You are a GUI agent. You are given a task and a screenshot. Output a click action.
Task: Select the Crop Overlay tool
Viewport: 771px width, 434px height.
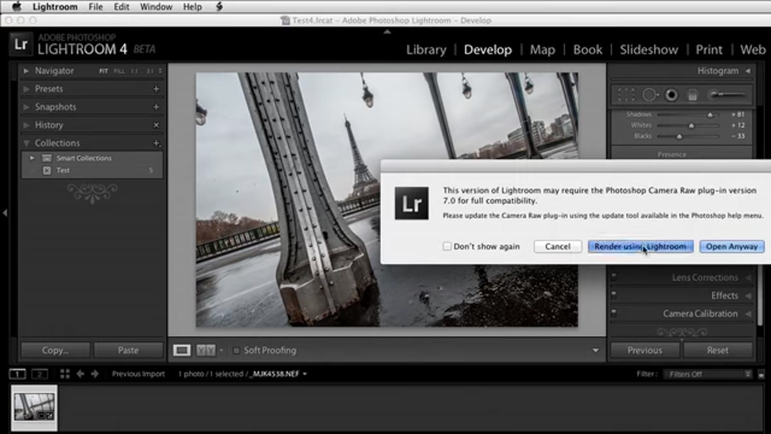(x=626, y=95)
